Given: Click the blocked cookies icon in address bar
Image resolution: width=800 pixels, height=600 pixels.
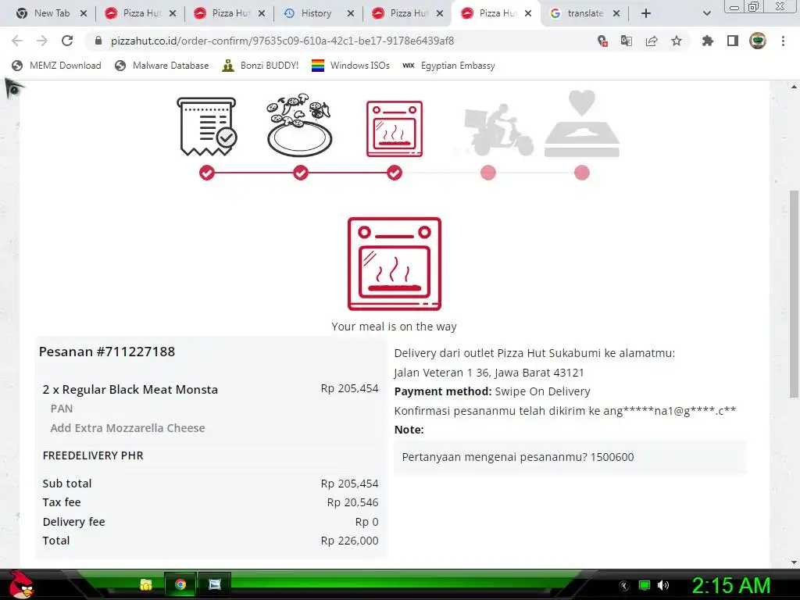Looking at the screenshot, I should coord(602,41).
